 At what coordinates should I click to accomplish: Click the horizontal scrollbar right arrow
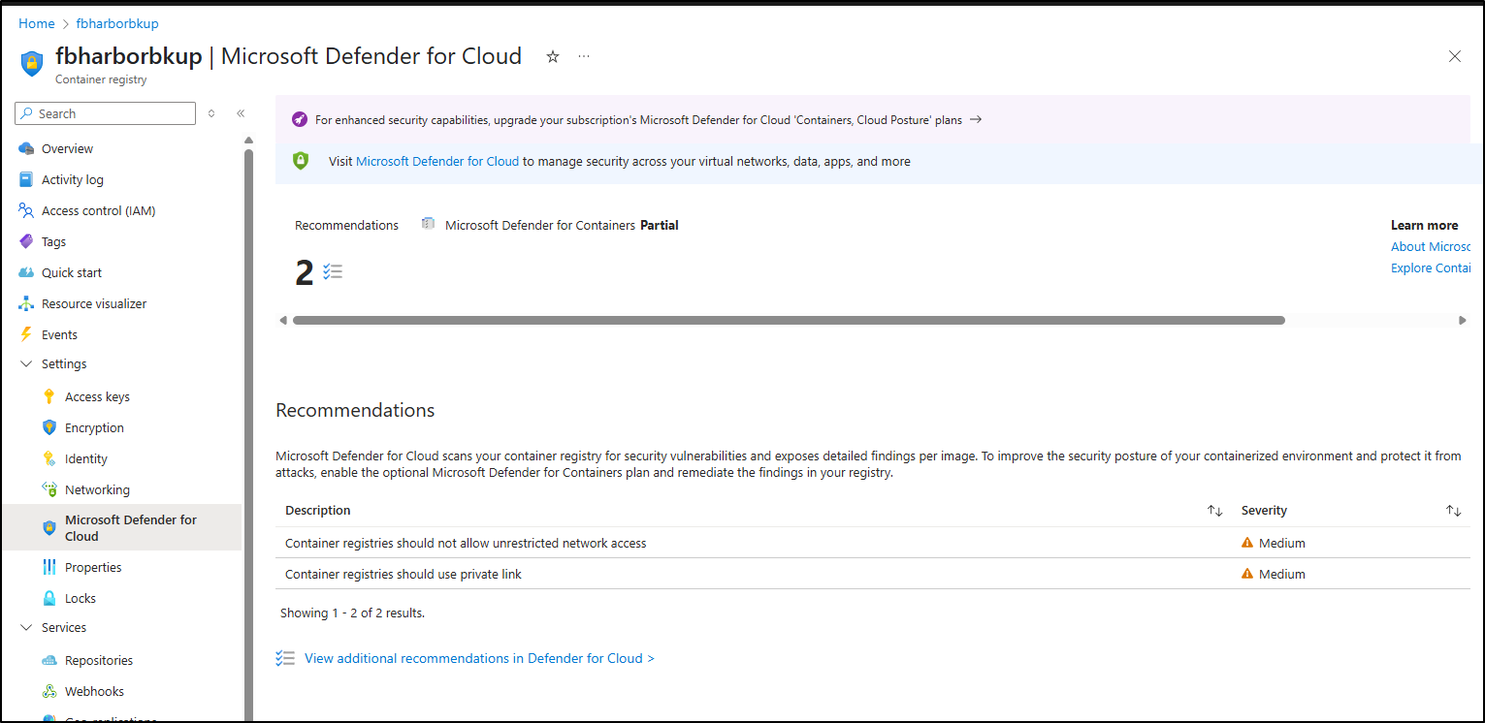click(x=1463, y=320)
